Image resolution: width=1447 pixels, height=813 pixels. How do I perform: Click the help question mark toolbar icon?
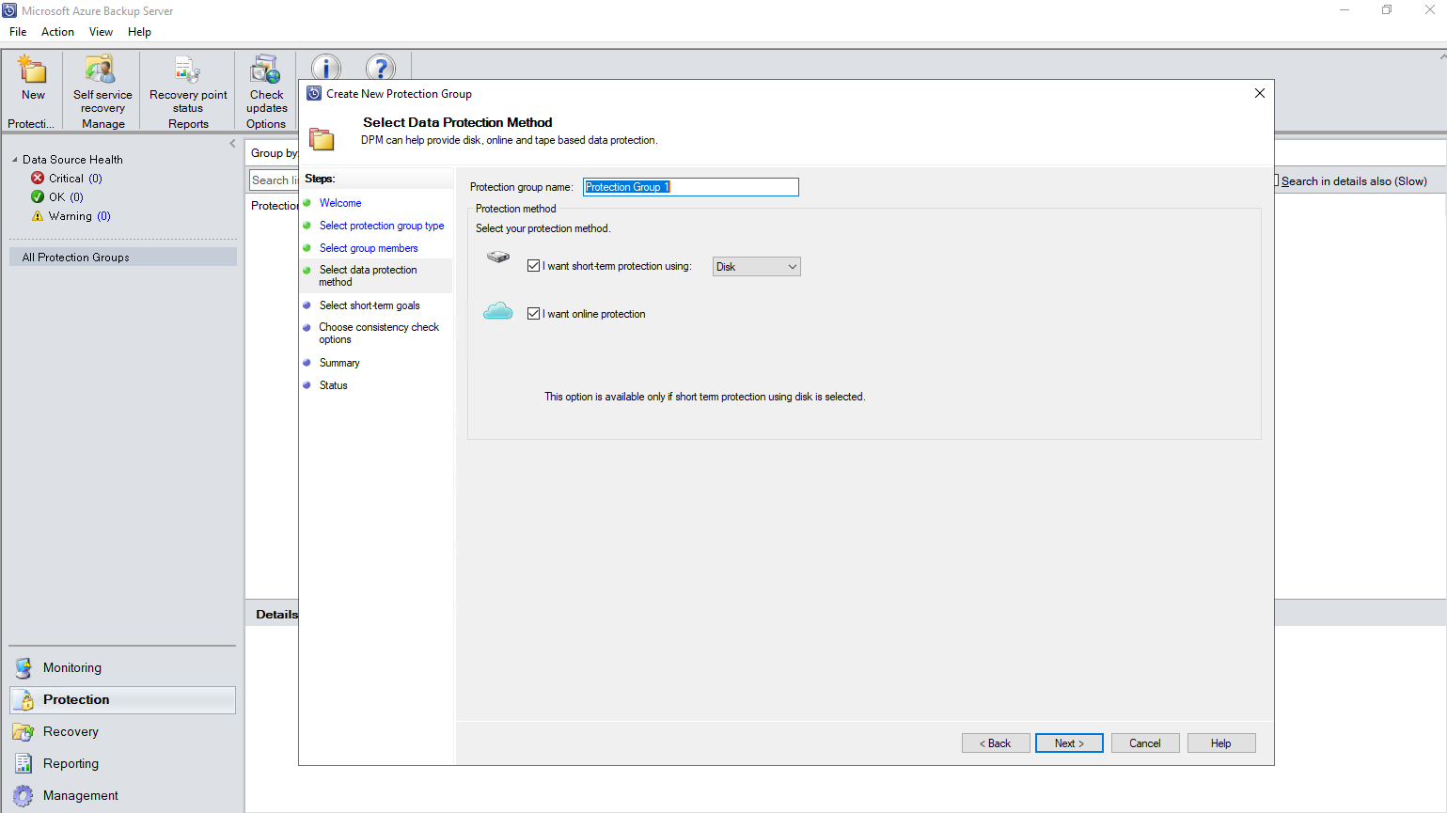tap(381, 68)
